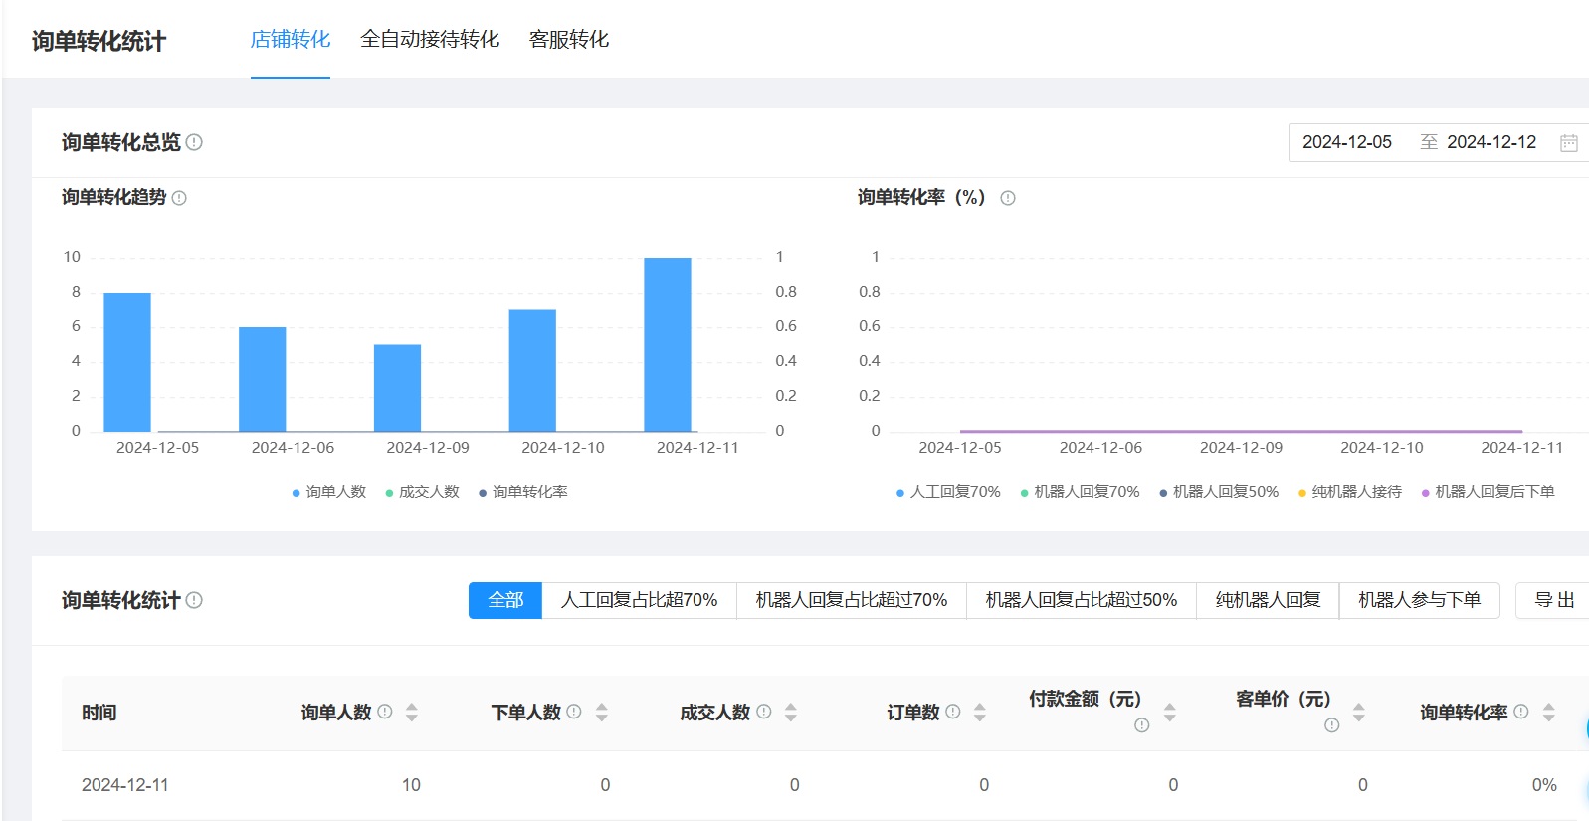Filter by 机器人回复占比超过70%

(x=852, y=600)
